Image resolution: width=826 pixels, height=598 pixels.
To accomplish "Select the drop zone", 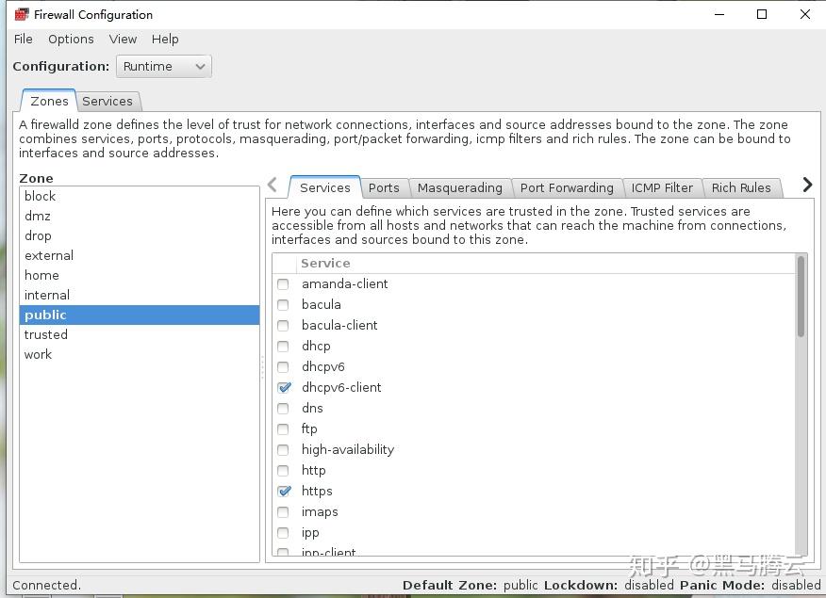I will [140, 235].
